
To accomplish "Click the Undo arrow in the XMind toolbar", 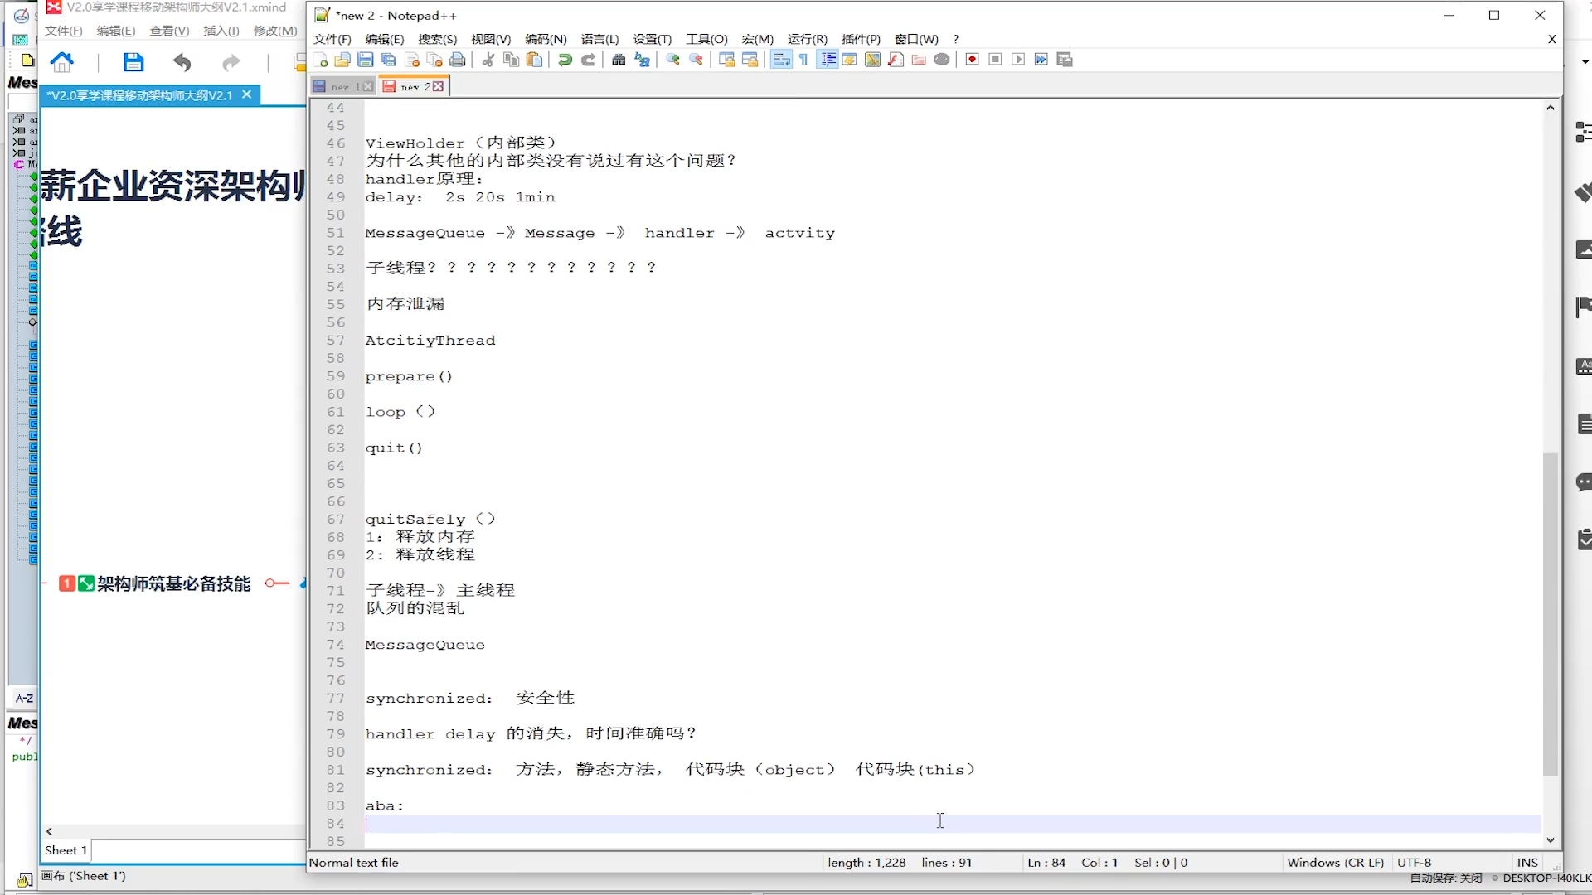I will pyautogui.click(x=182, y=62).
